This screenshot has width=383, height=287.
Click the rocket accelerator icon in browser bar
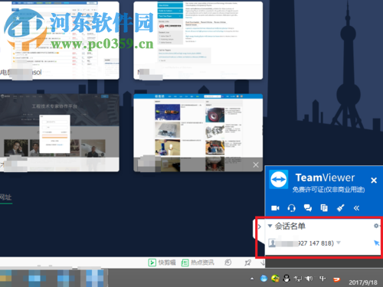(x=247, y=263)
